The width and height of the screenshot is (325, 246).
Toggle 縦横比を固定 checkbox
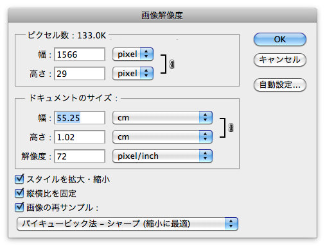click(19, 193)
